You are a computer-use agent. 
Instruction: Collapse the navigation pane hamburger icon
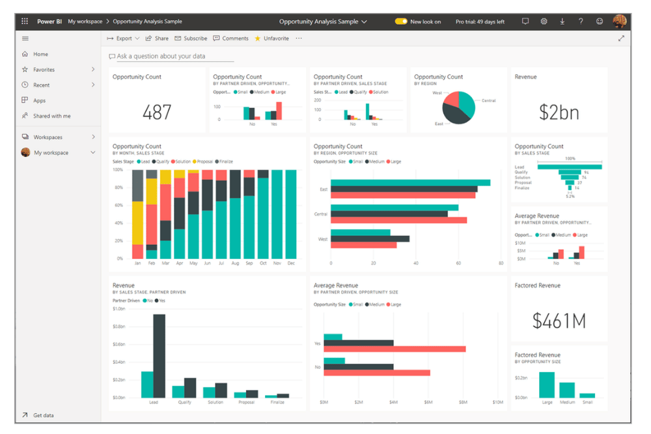tap(25, 38)
